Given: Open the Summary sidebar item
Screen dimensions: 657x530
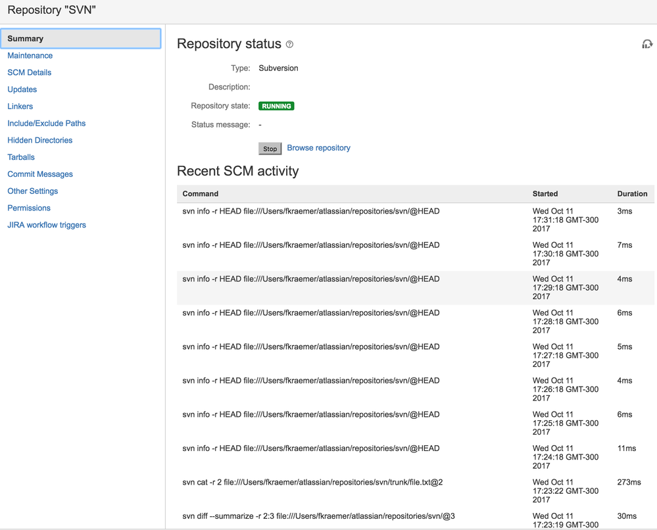Looking at the screenshot, I should 81,39.
